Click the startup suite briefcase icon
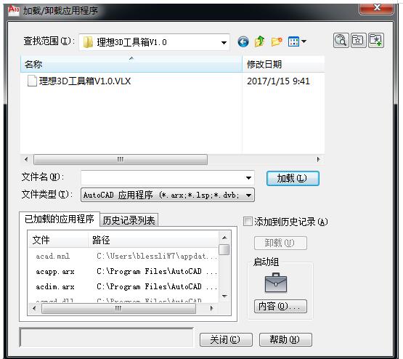403x359 pixels. [x=275, y=283]
